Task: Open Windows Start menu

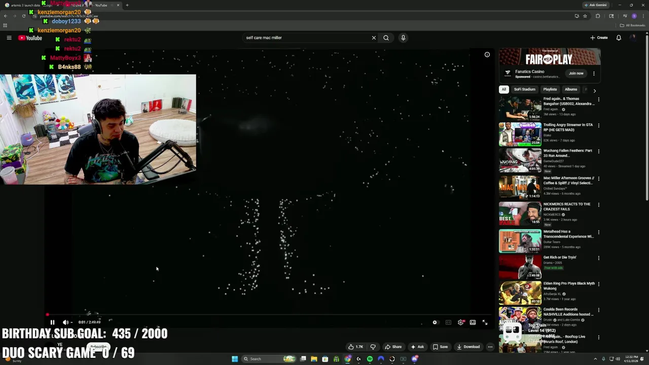Action: 234,359
